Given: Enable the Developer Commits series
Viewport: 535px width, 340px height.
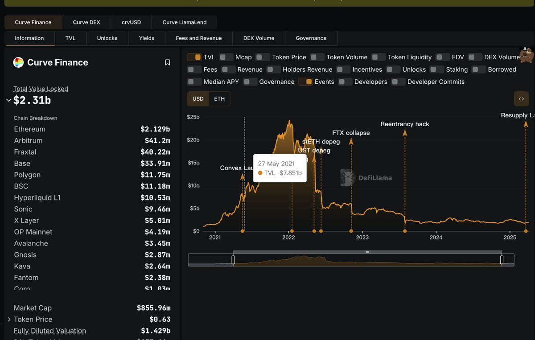Looking at the screenshot, I should click(399, 82).
